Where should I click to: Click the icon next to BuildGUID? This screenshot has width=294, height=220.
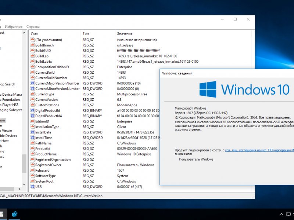click(32, 51)
